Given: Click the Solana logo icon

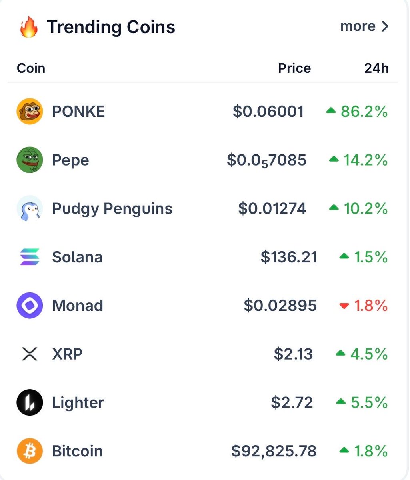Looking at the screenshot, I should (x=30, y=257).
